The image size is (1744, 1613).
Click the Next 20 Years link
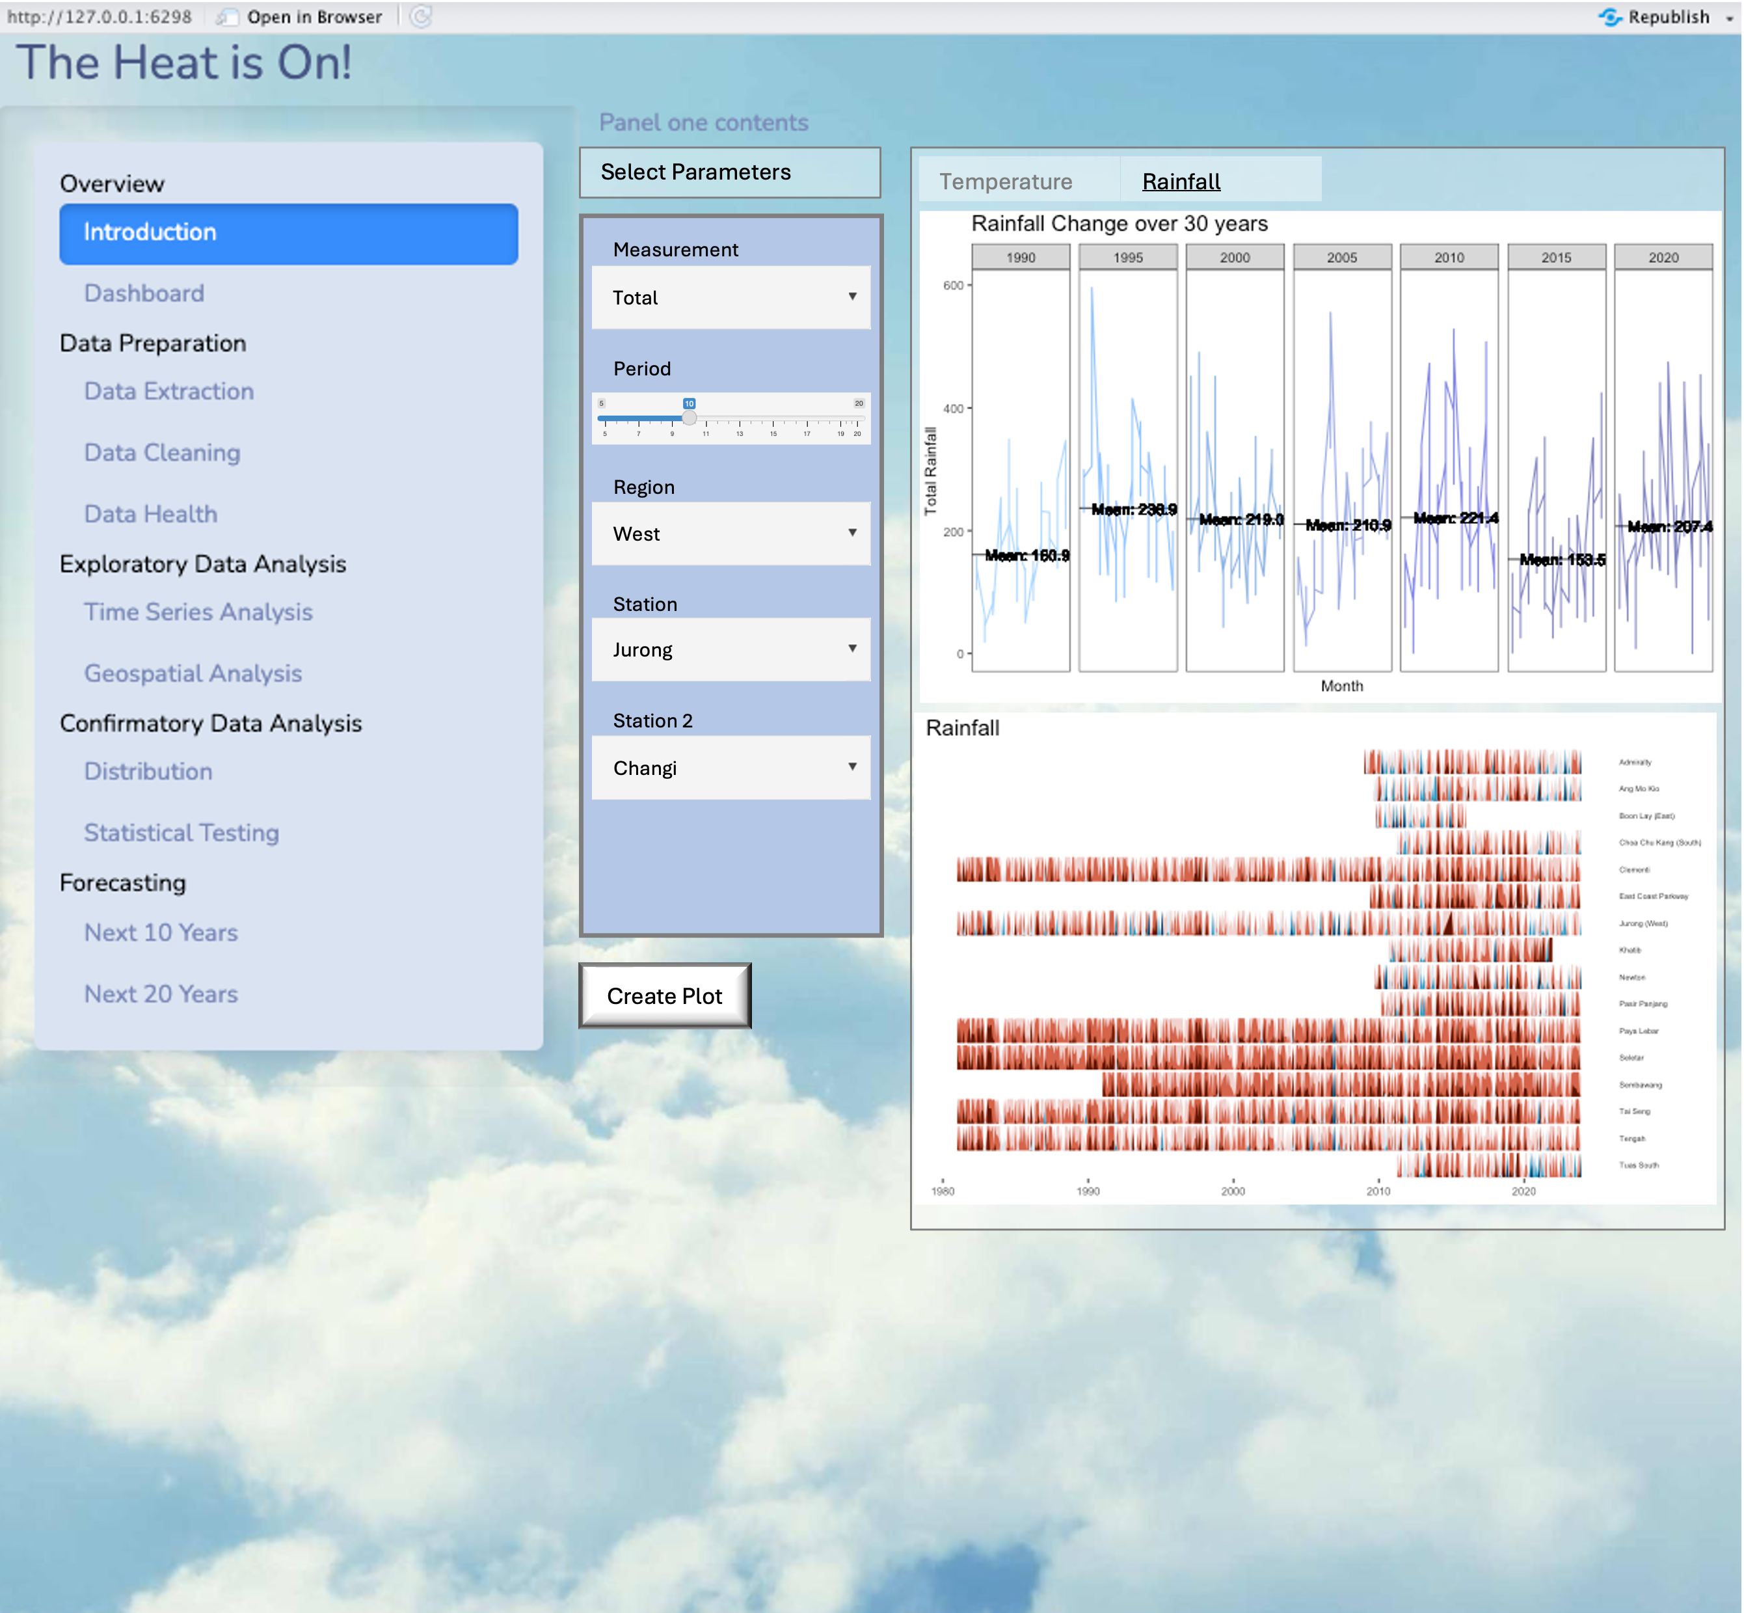161,994
